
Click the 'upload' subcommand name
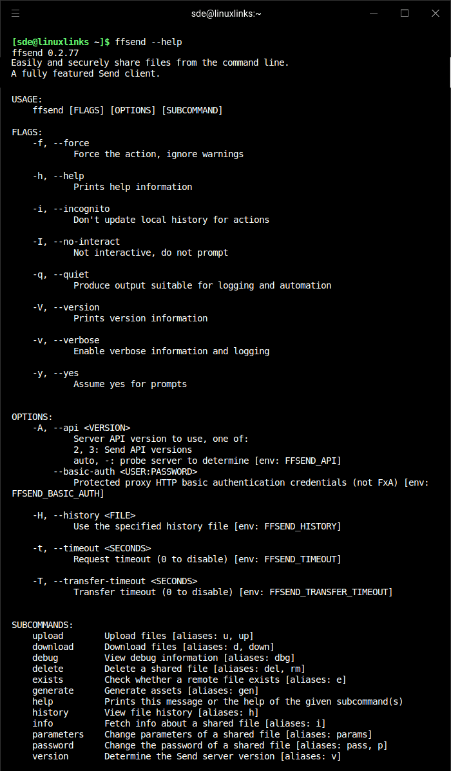point(48,636)
